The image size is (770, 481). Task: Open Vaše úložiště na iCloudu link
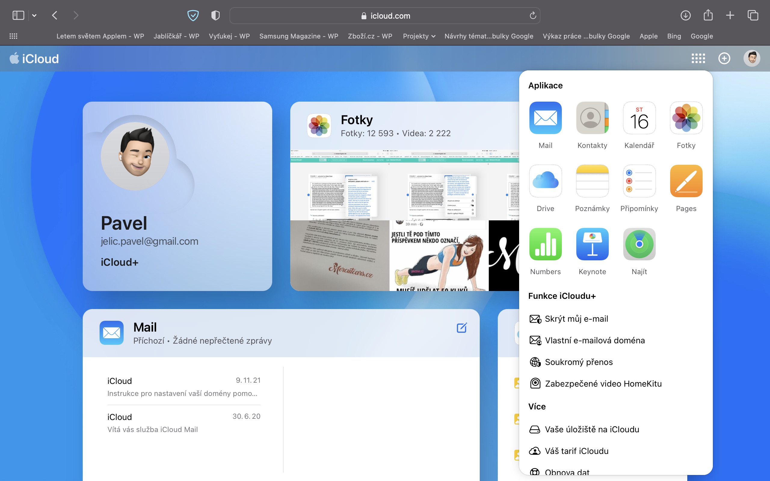tap(592, 430)
